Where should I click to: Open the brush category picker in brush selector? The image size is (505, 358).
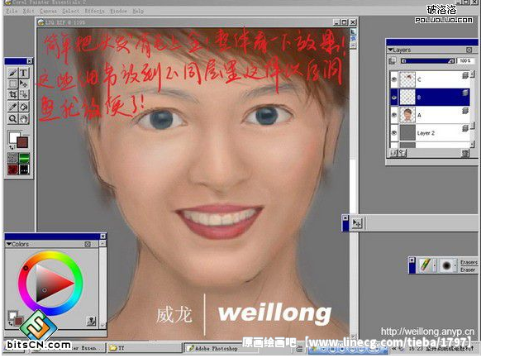coord(425,265)
